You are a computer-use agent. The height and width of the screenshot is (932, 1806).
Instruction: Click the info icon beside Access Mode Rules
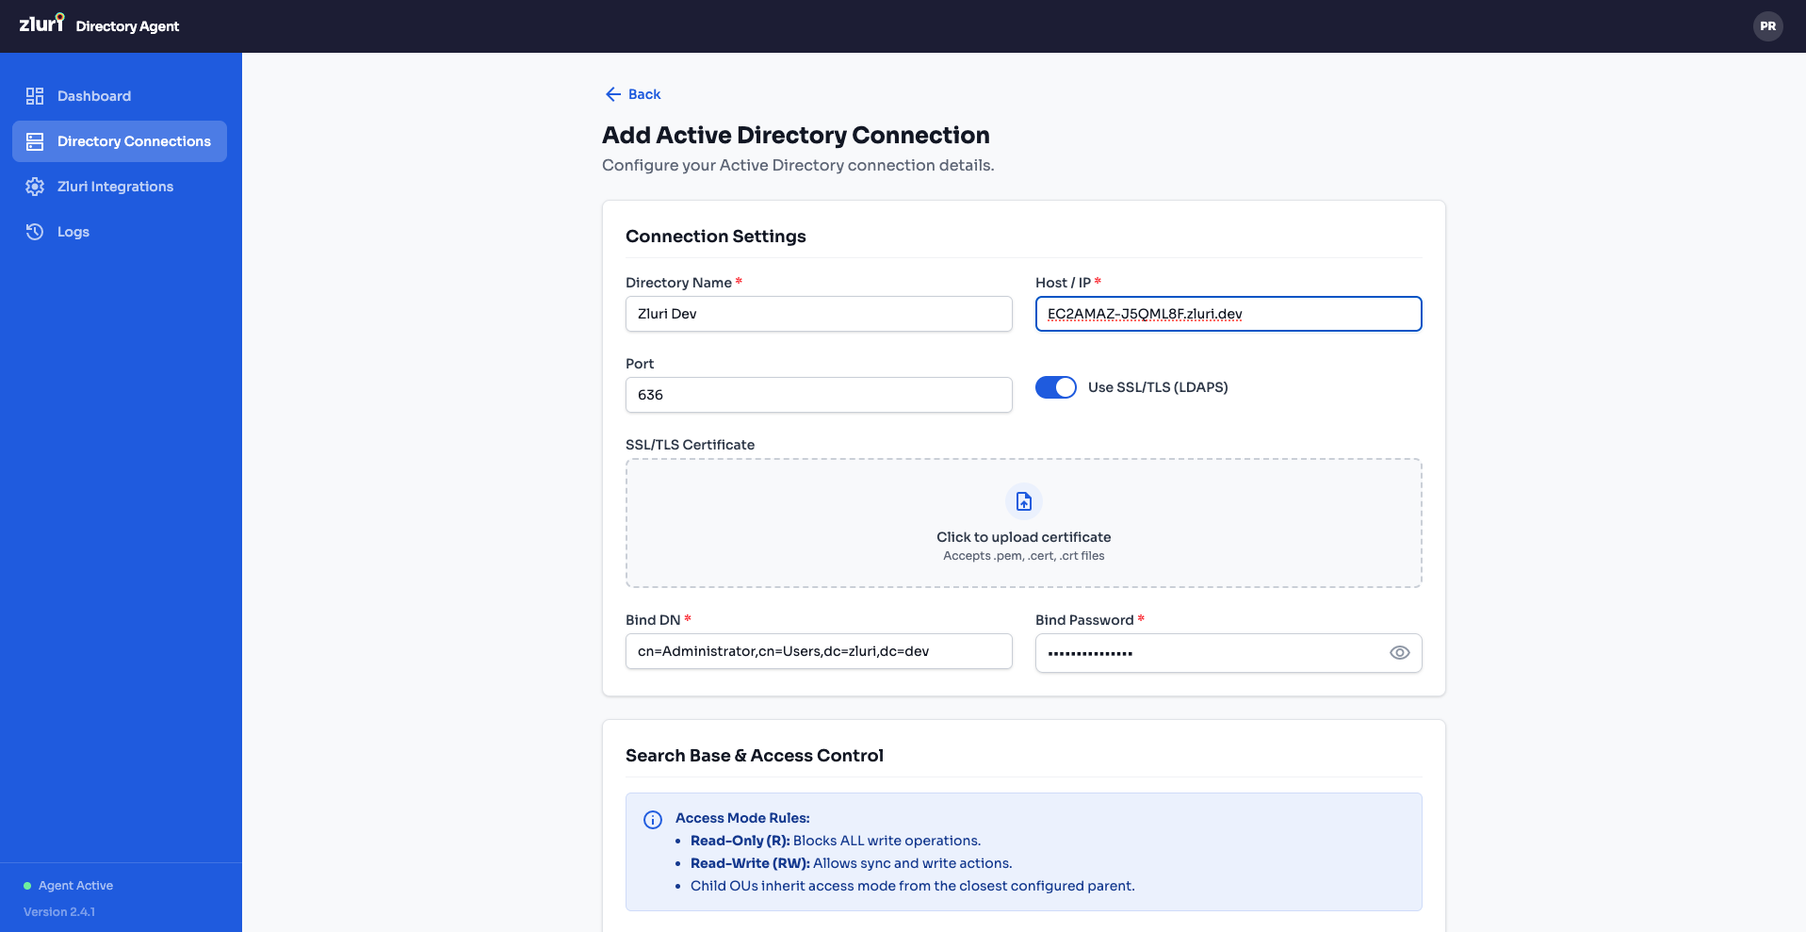(x=653, y=819)
